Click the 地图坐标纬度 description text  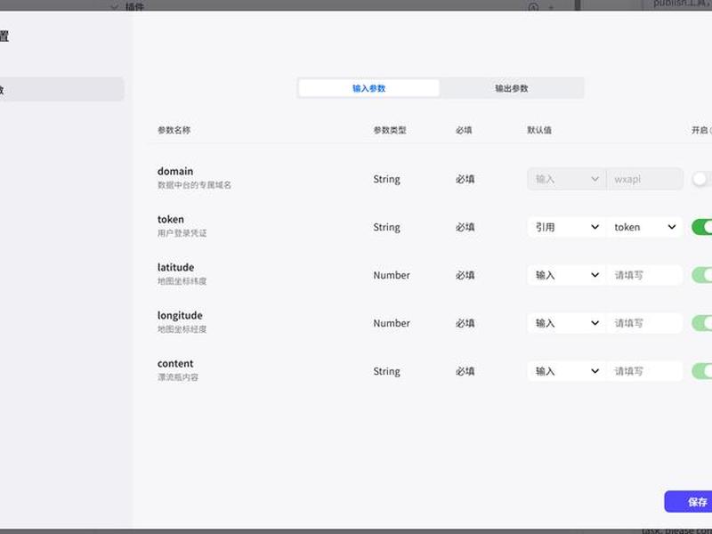(182, 281)
